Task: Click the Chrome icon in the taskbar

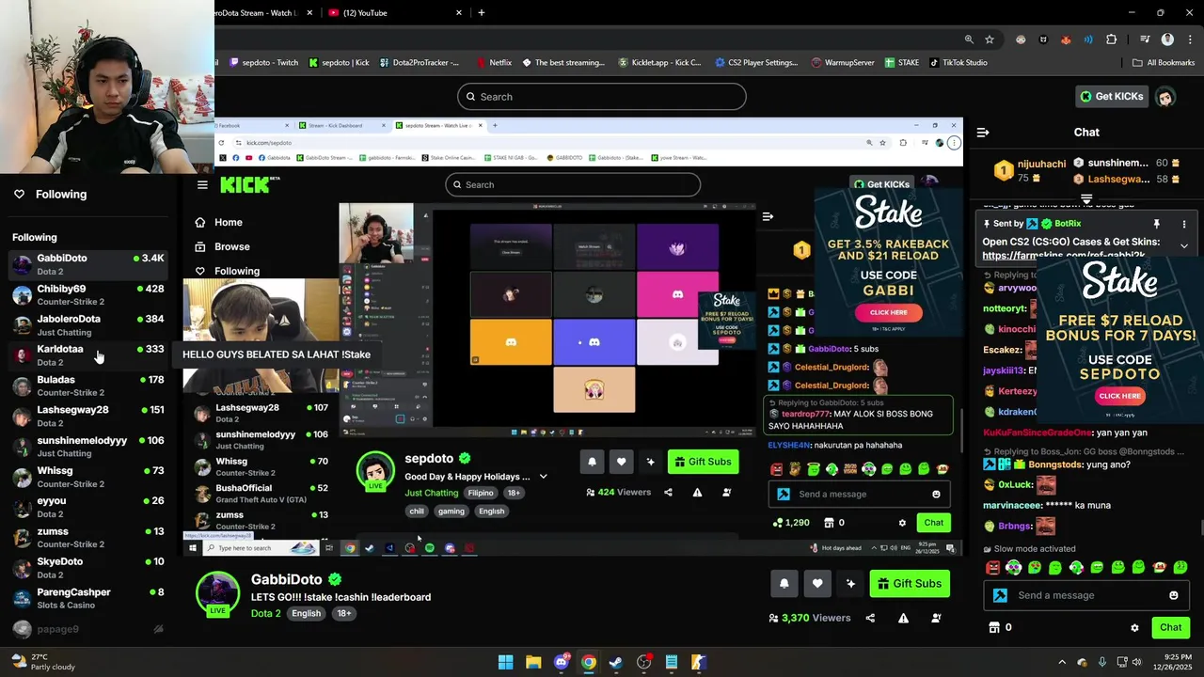Action: click(589, 662)
